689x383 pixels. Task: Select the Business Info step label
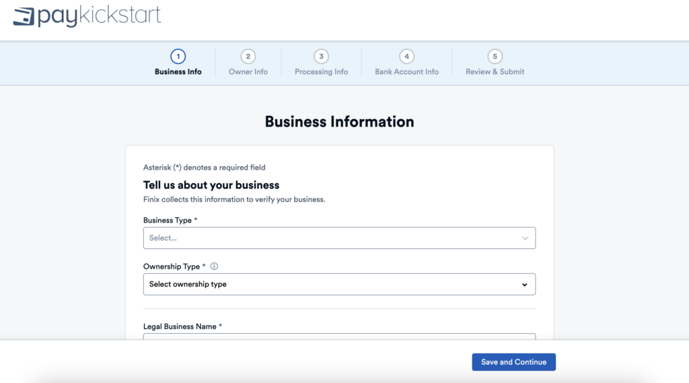[178, 72]
